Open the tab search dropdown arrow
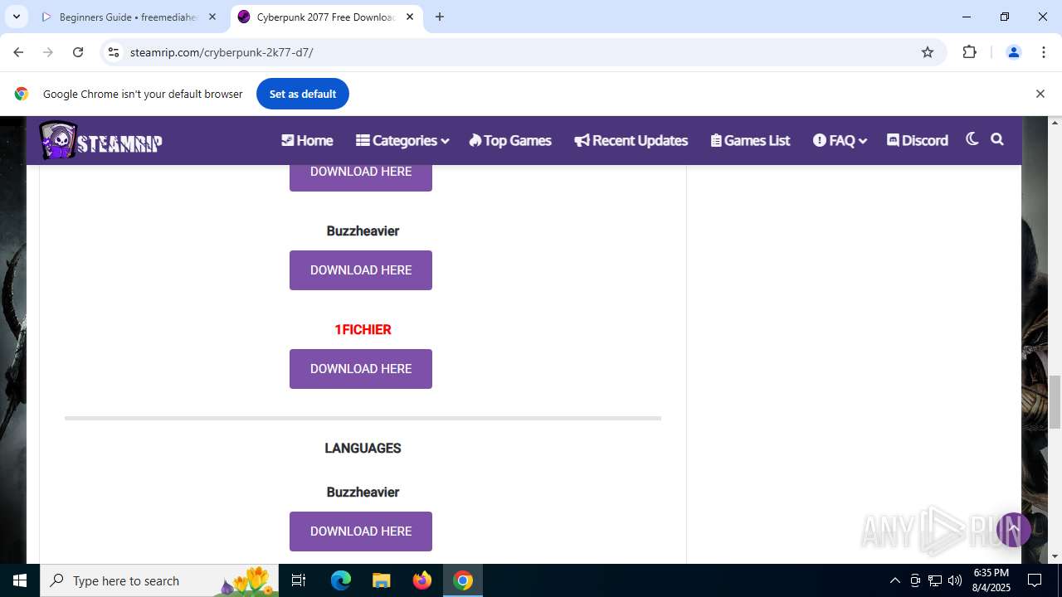The image size is (1062, 597). [x=16, y=17]
